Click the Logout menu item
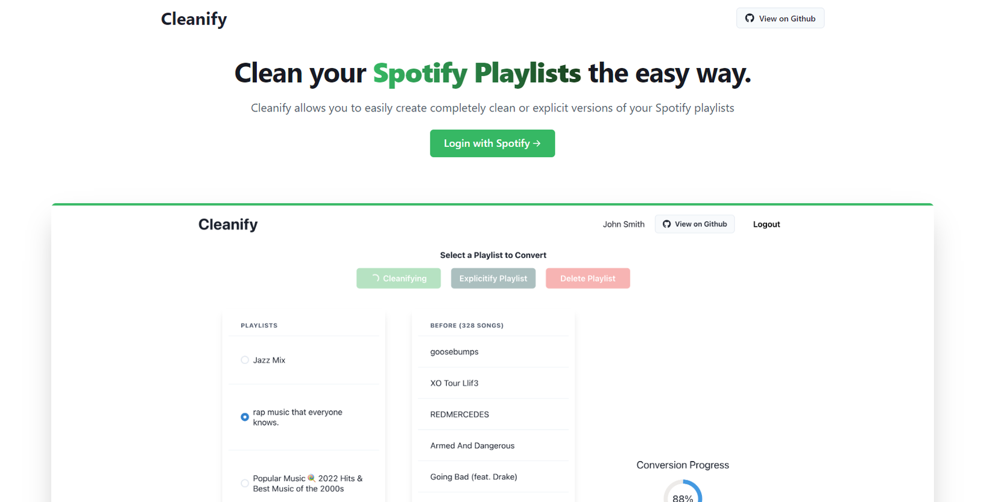The height and width of the screenshot is (502, 995). 766,224
